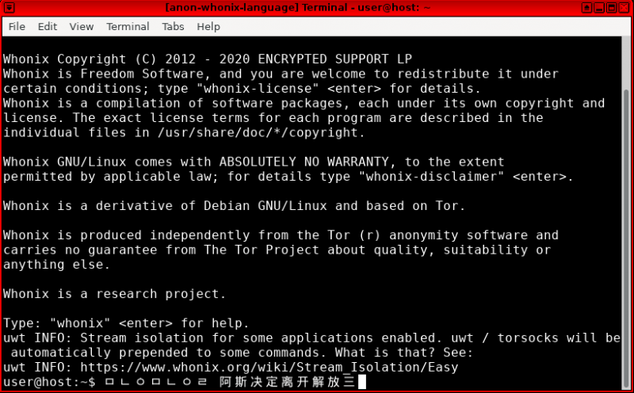
Task: Click the terminal cursor block at the prompt
Action: 362,382
